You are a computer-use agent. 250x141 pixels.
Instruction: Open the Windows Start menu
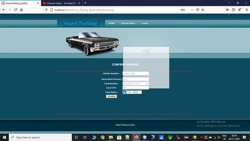pyautogui.click(x=4, y=137)
